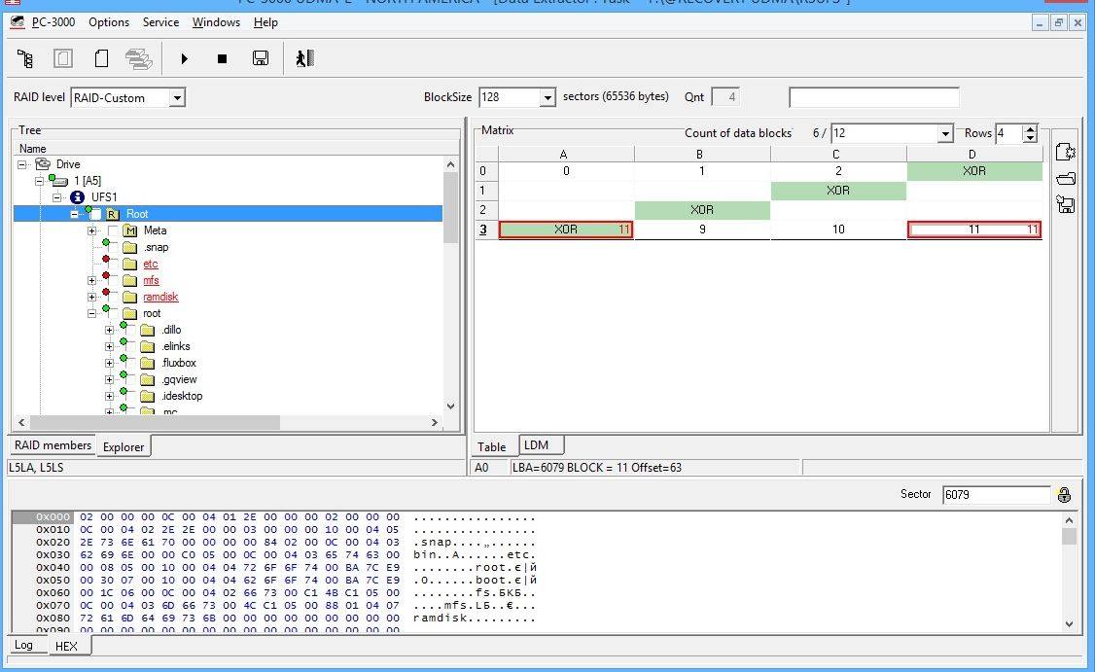Click the etc folder icon
1095x672 pixels.
click(x=130, y=265)
